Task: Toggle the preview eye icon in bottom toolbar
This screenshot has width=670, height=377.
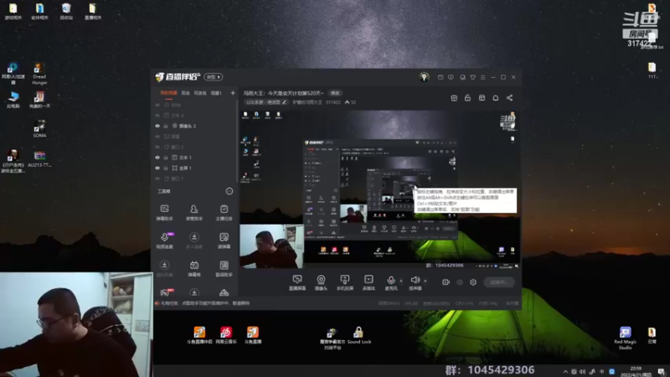Action: 459,282
